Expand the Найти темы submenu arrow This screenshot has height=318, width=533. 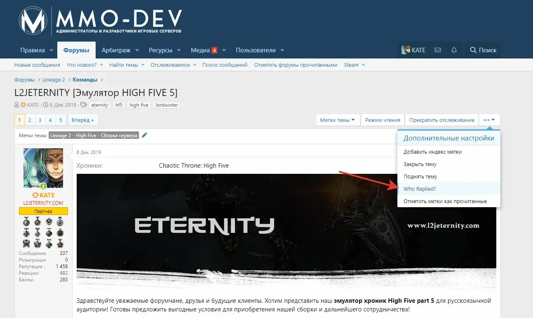[x=143, y=65]
